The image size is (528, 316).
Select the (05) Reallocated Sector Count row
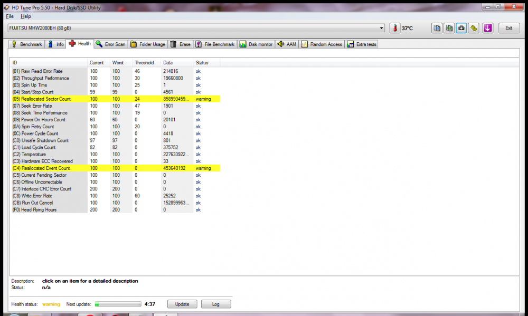click(x=116, y=99)
